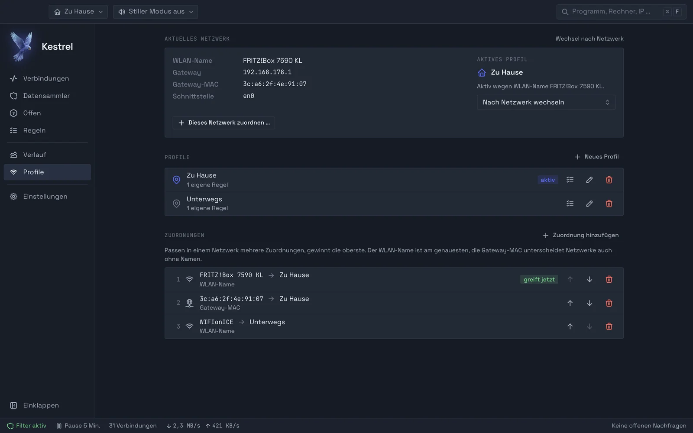Click the Wechsel nach Netzwerk label
Image resolution: width=693 pixels, height=433 pixels.
[x=589, y=39]
